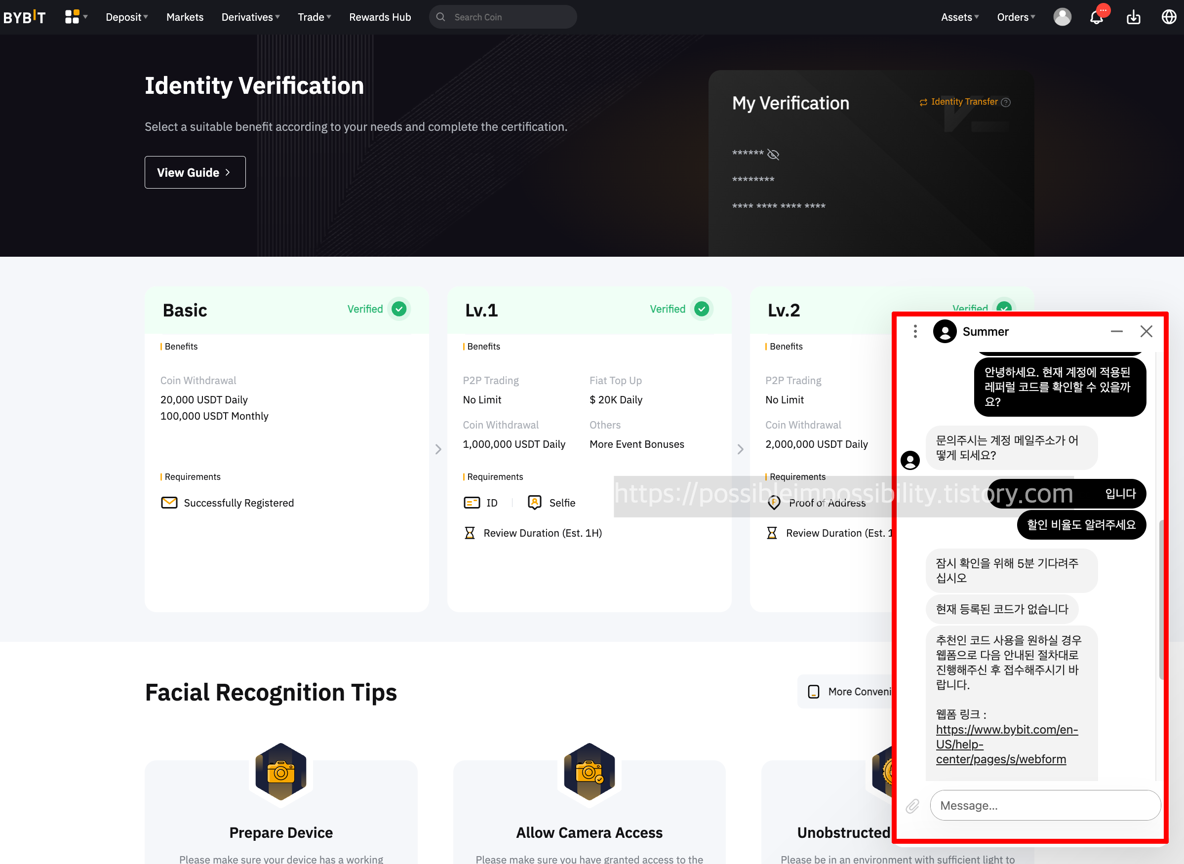Open the chat three-dot options menu
This screenshot has height=864, width=1184.
(x=915, y=332)
